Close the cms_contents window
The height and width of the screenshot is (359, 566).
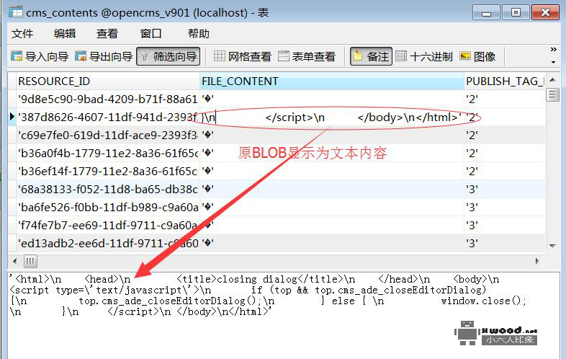point(545,13)
